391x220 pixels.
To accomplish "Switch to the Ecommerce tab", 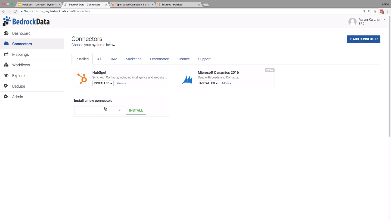I will pyautogui.click(x=159, y=59).
